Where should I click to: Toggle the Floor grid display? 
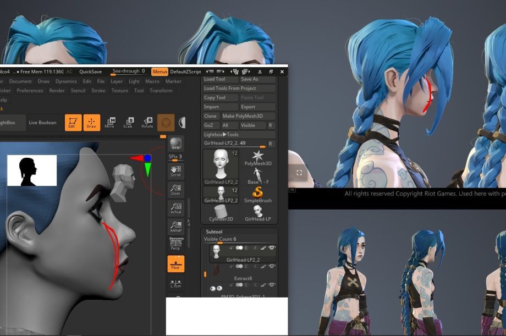click(176, 264)
